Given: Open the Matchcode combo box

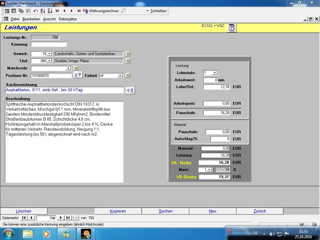Looking at the screenshot, I should coord(68,68).
